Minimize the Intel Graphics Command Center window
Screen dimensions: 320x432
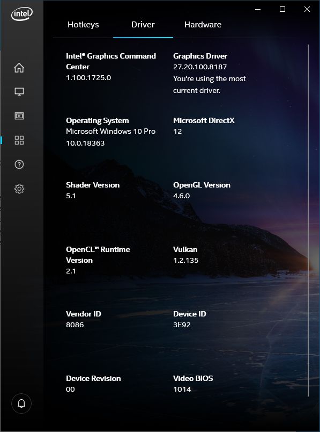click(x=258, y=9)
